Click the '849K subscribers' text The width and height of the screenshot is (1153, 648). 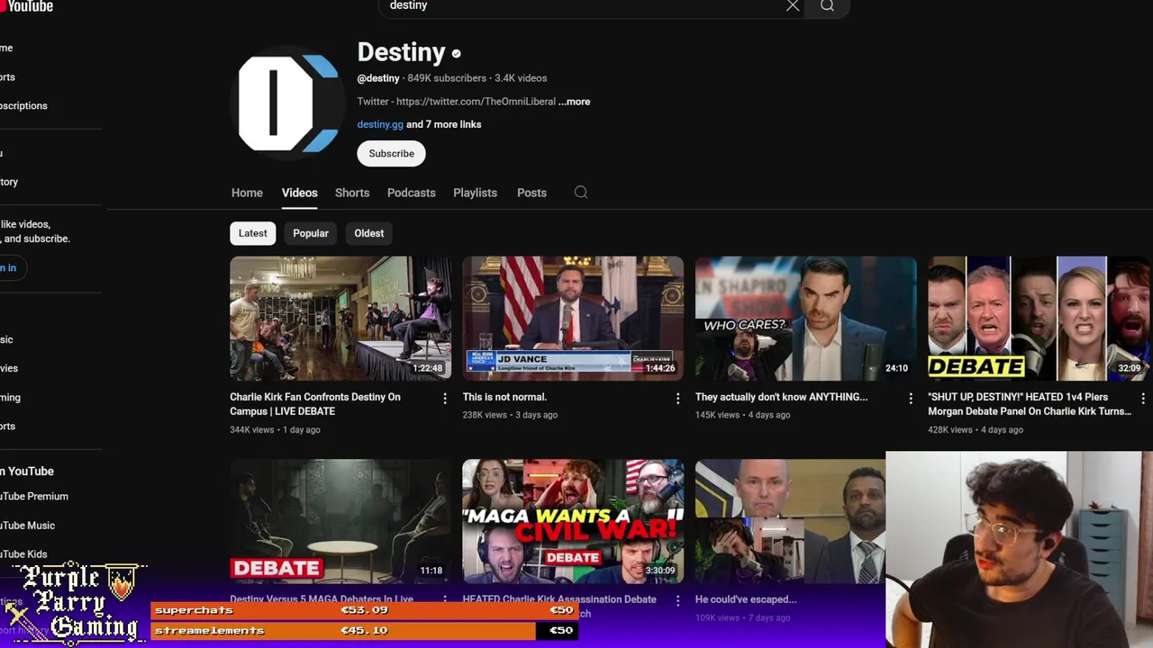(447, 78)
